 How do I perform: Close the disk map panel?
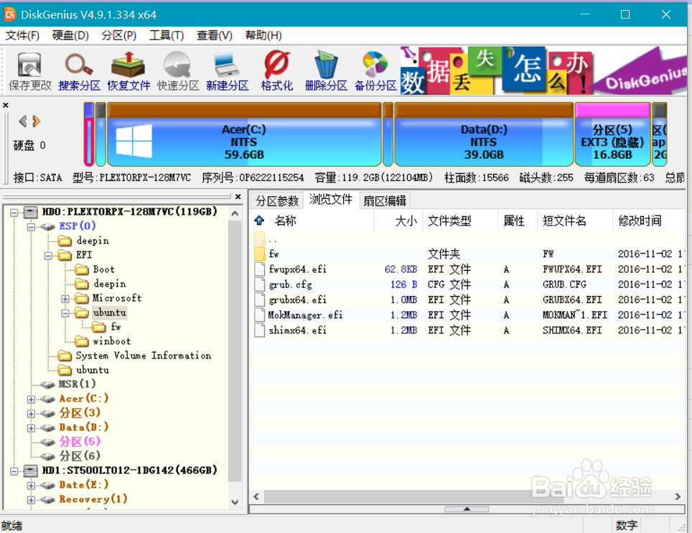[5, 105]
